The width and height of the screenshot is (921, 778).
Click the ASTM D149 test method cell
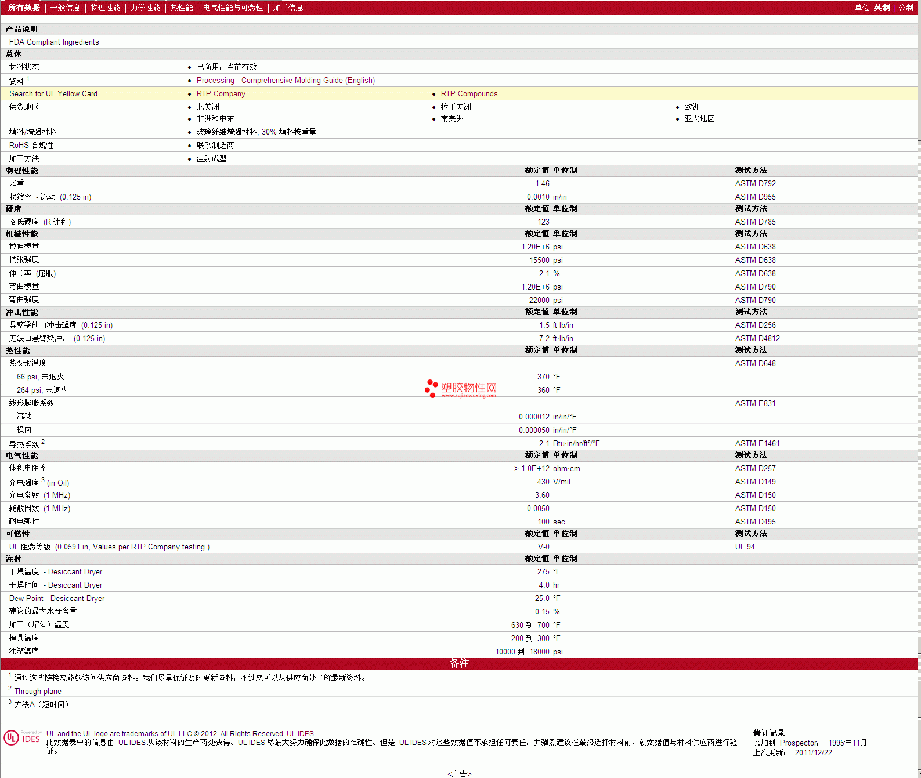coord(756,482)
